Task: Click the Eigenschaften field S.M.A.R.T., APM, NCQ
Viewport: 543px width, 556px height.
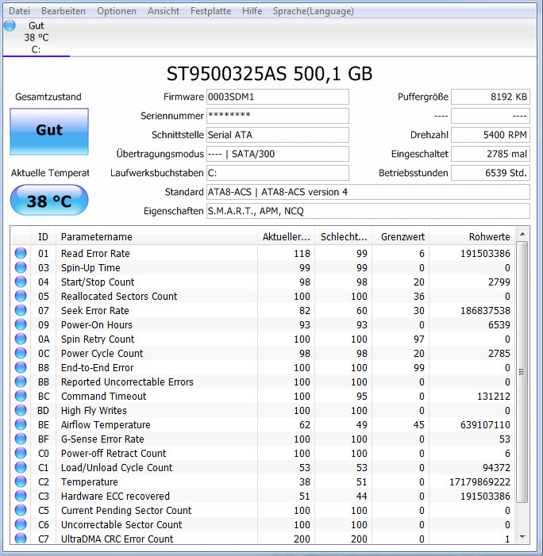Action: (368, 211)
